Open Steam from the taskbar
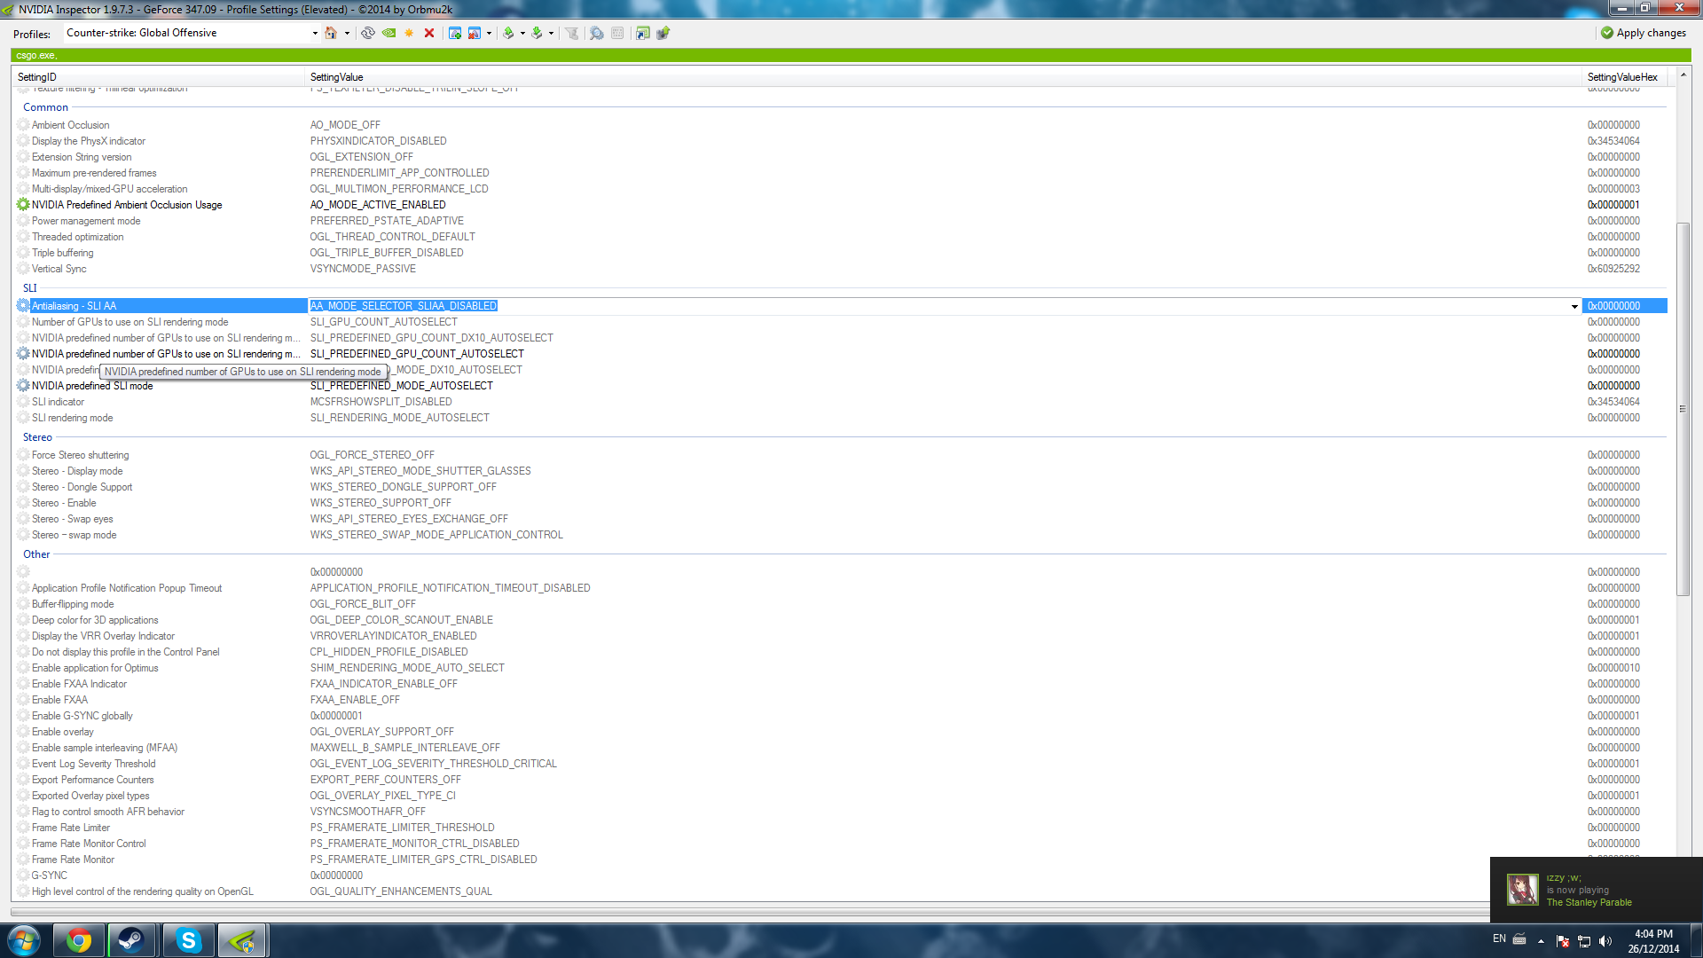Screen dimensions: 1703x958 [x=131, y=940]
